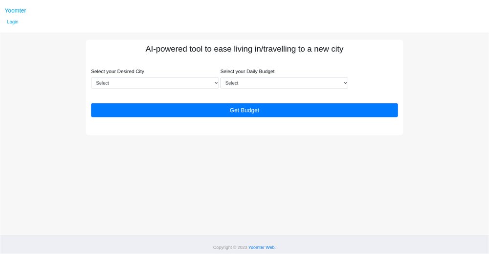Click the Daily Budget dropdown chevron
Screen dimensions: 489x254
(x=345, y=83)
